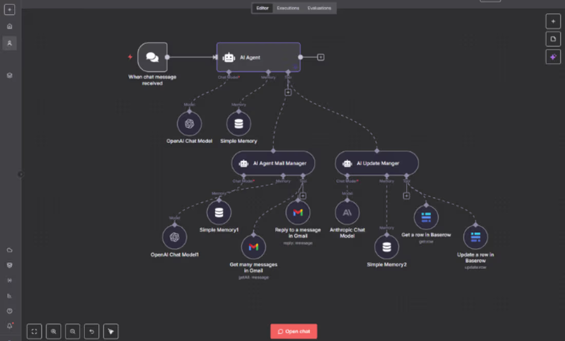Open notifications bell in sidebar

click(10, 326)
